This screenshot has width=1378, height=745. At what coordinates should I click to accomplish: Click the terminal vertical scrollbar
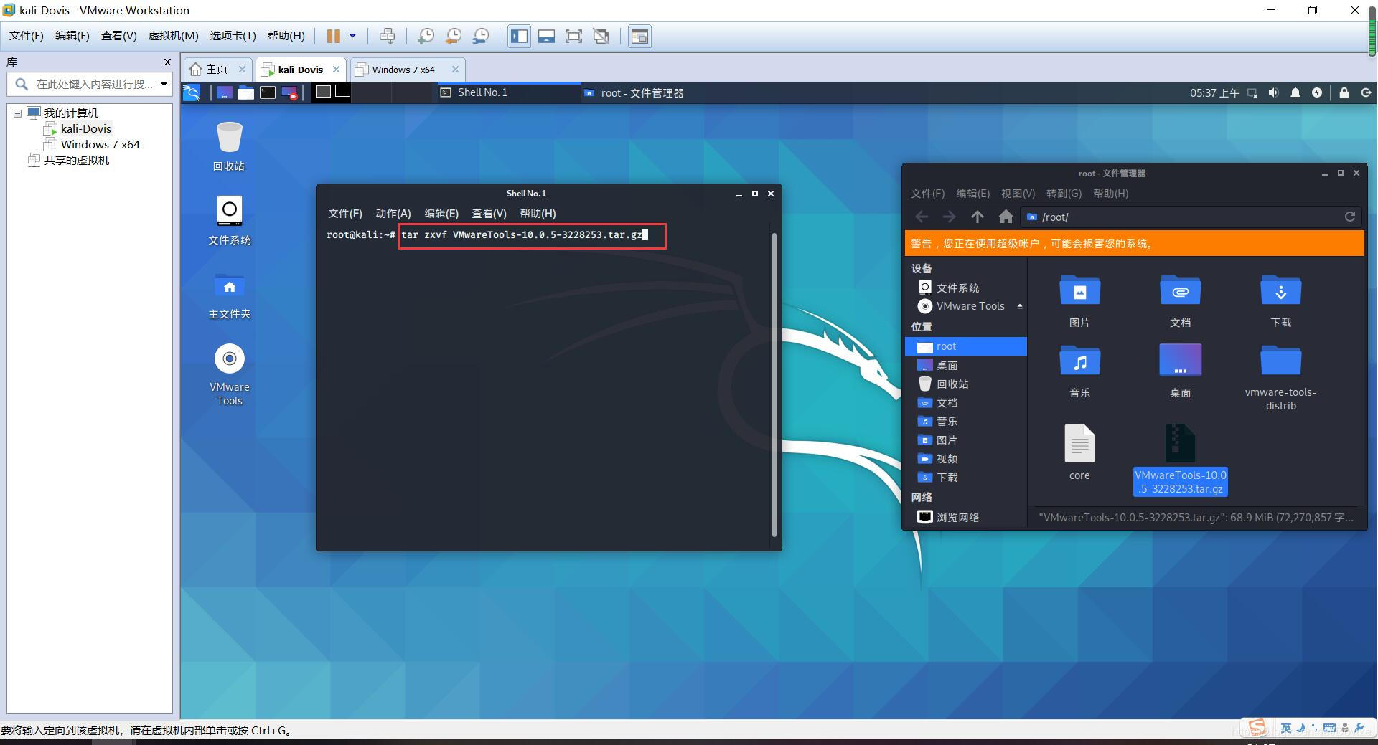tap(774, 384)
